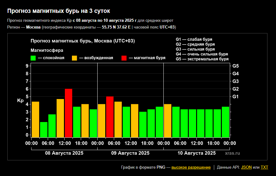
Task: Select the shortest green bar on 08 August
Action: click(44, 129)
